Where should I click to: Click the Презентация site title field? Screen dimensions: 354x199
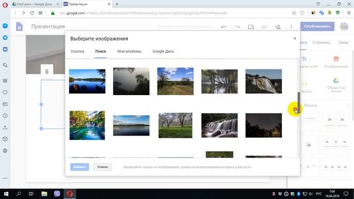(48, 27)
